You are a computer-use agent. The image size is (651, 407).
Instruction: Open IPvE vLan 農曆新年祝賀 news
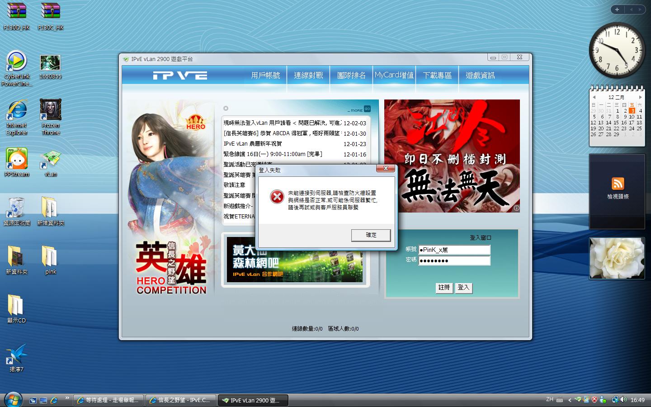295,144
